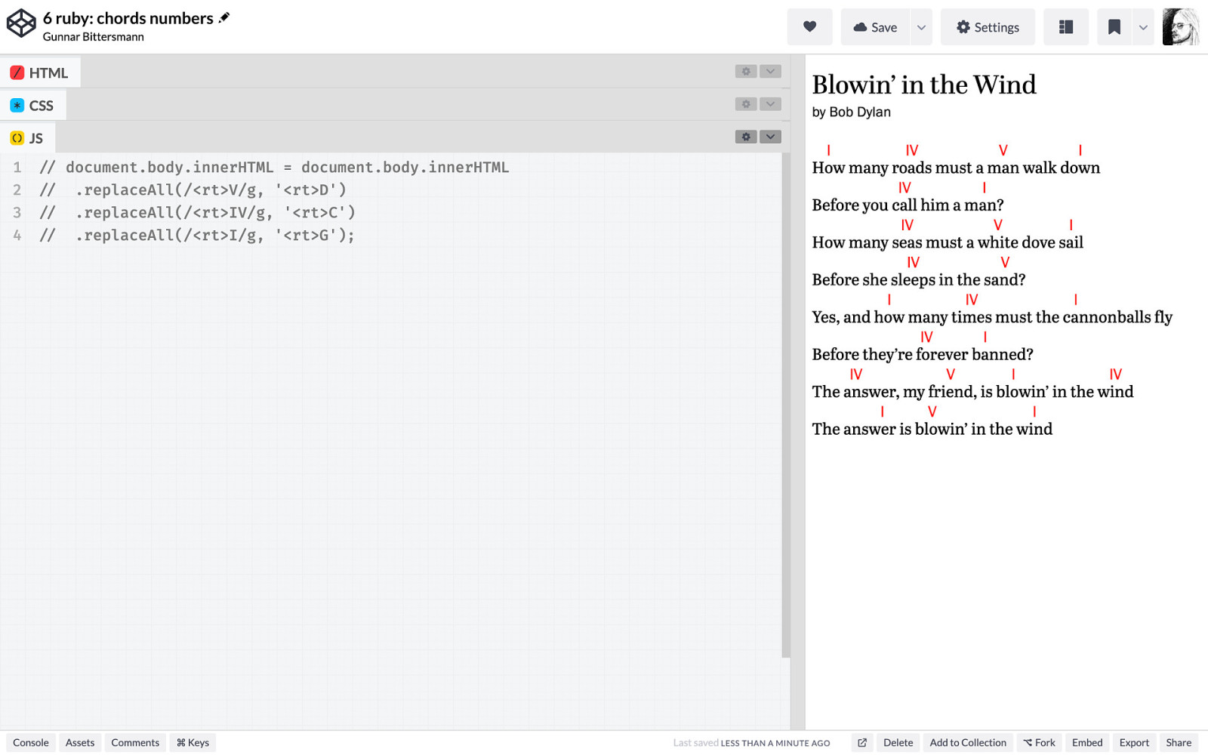Select the CSS editor tab
1208x755 pixels.
[32, 105]
